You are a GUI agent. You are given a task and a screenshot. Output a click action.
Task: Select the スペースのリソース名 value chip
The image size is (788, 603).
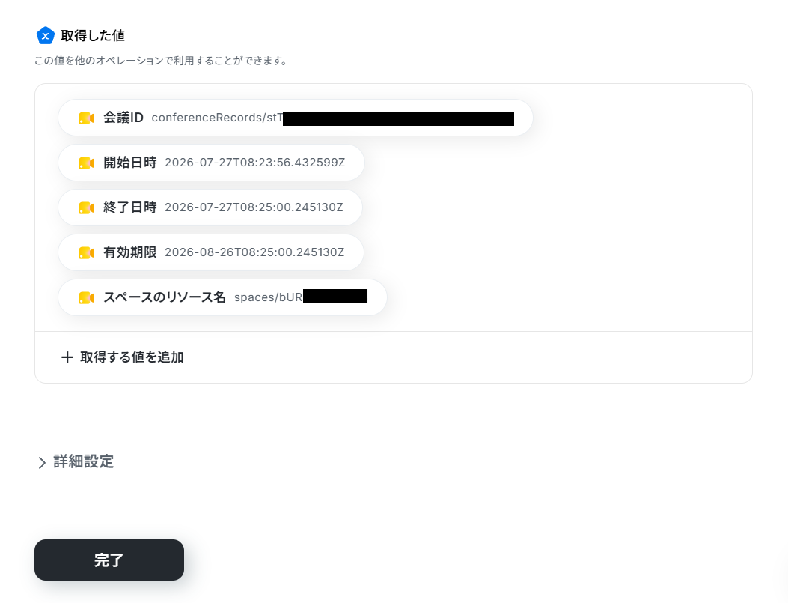pos(222,297)
